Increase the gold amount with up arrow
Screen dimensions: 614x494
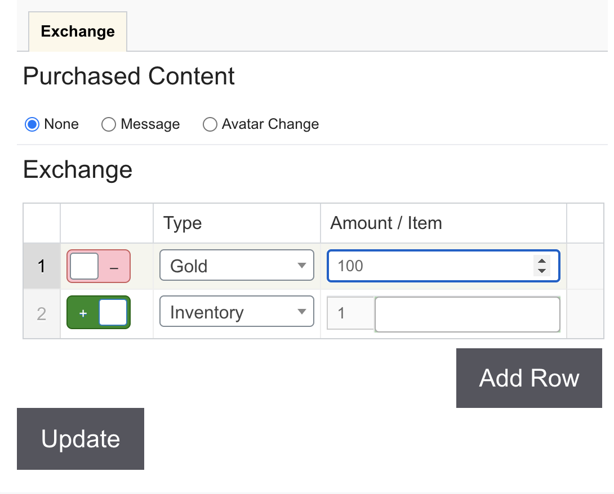click(x=542, y=261)
